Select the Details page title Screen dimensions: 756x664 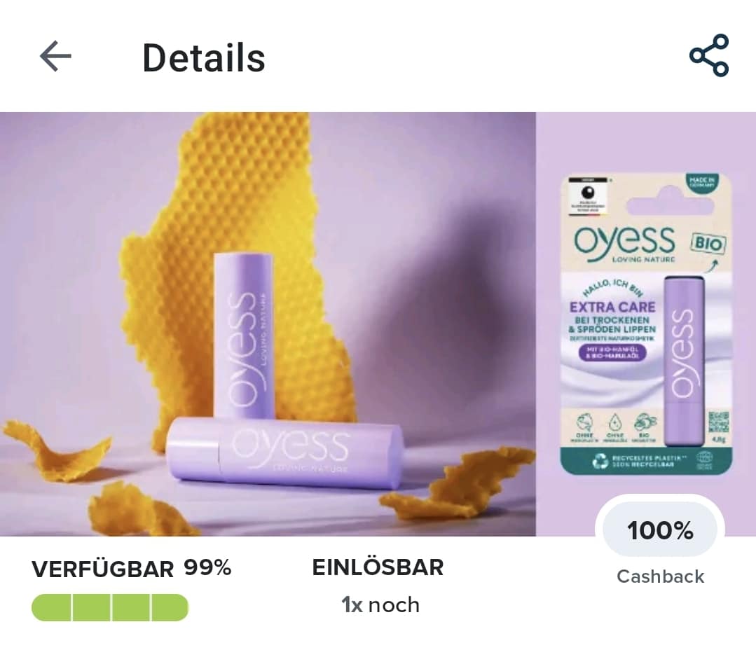[203, 58]
